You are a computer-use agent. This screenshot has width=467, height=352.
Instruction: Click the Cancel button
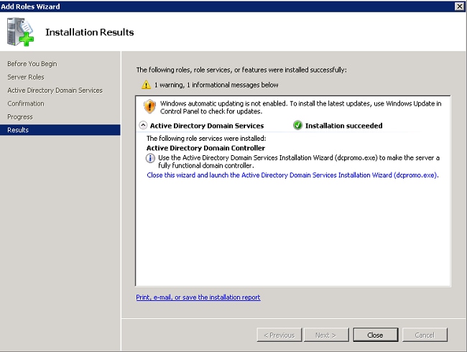(x=425, y=335)
